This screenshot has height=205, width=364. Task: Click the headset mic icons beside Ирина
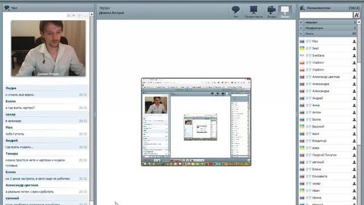308,198
